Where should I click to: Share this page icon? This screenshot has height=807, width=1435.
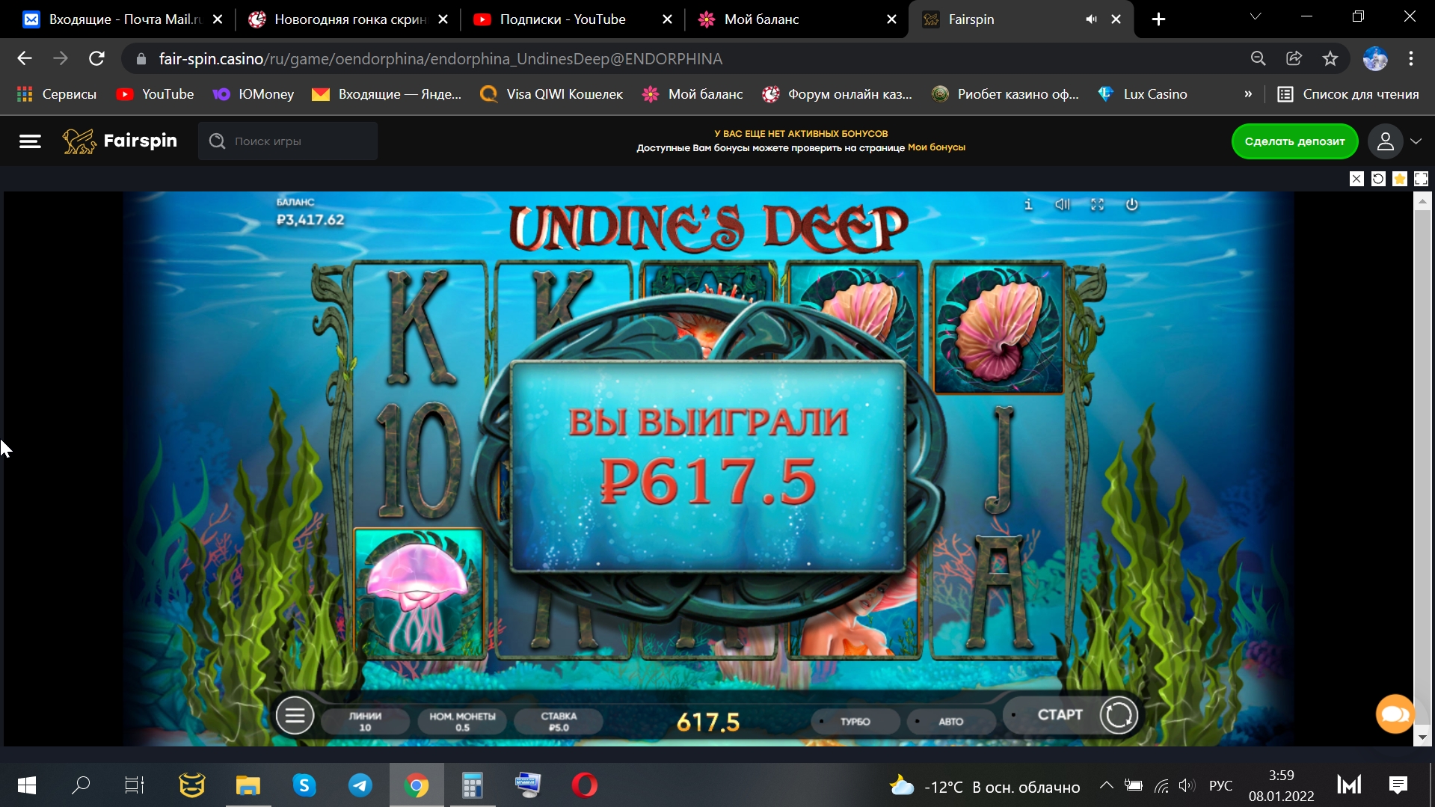point(1294,58)
